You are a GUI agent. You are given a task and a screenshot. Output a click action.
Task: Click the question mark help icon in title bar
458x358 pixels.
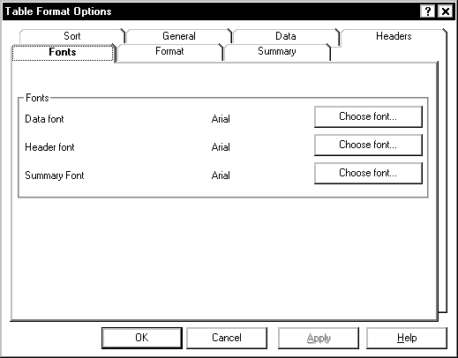coord(428,11)
